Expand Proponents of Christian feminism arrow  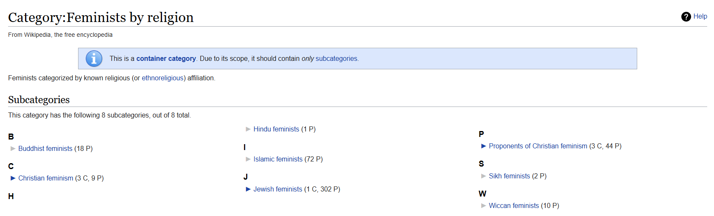click(484, 146)
